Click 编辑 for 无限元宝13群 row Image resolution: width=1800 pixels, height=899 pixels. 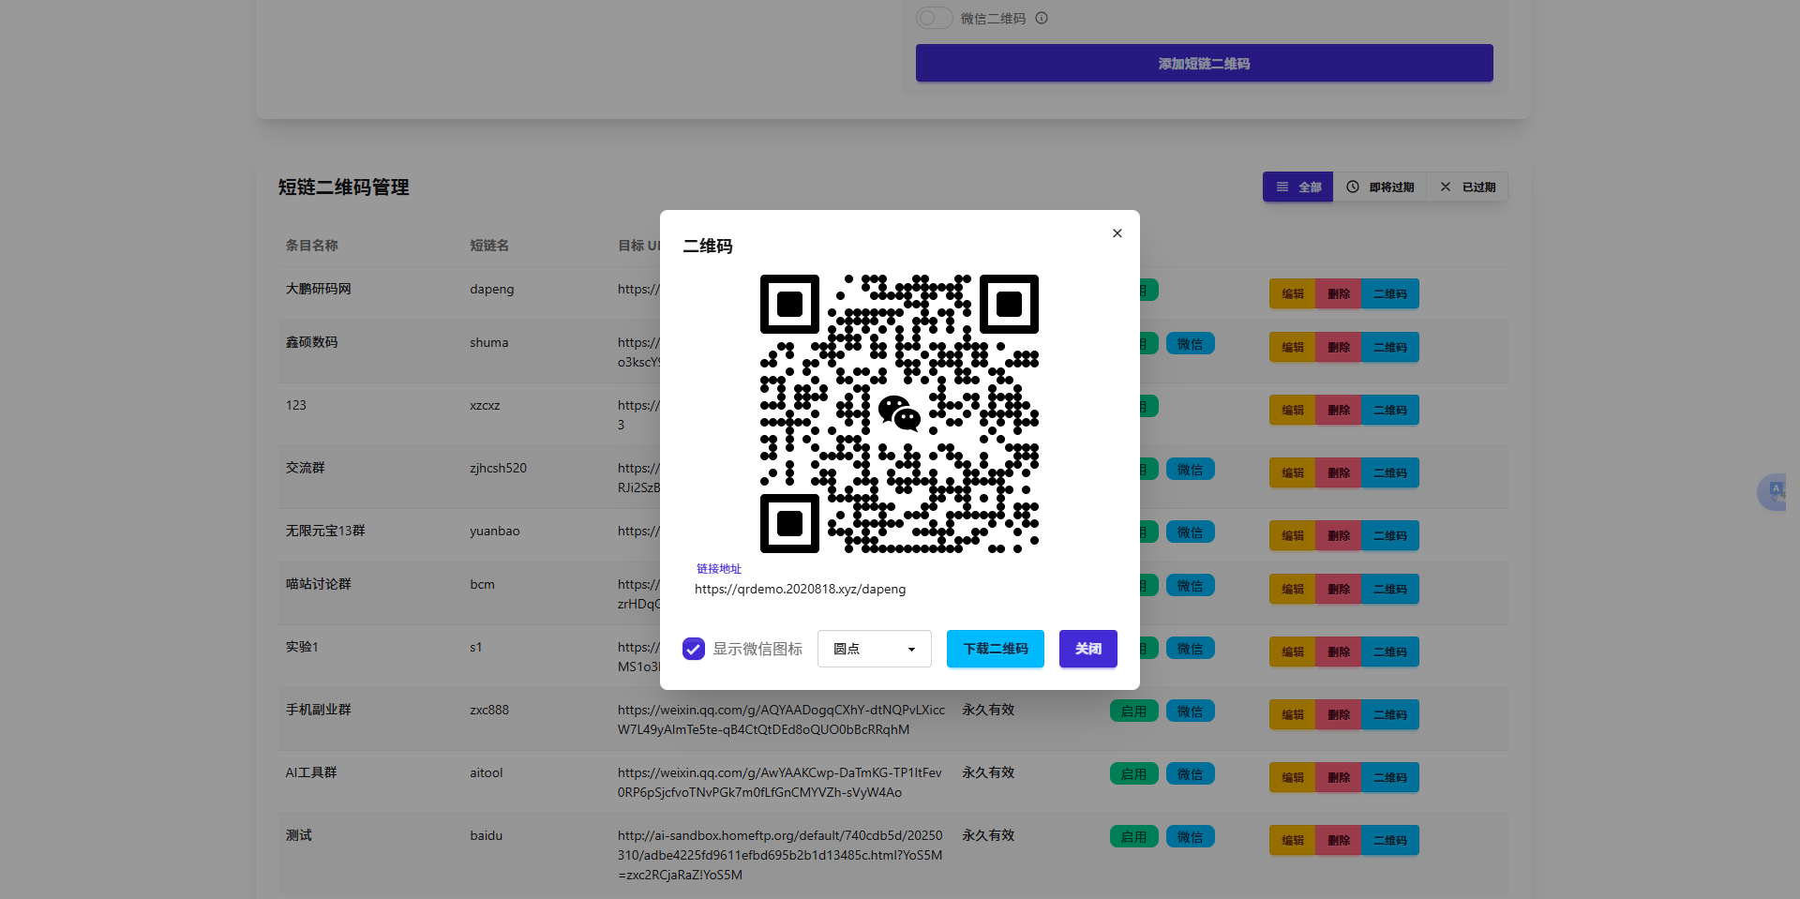[1292, 535]
